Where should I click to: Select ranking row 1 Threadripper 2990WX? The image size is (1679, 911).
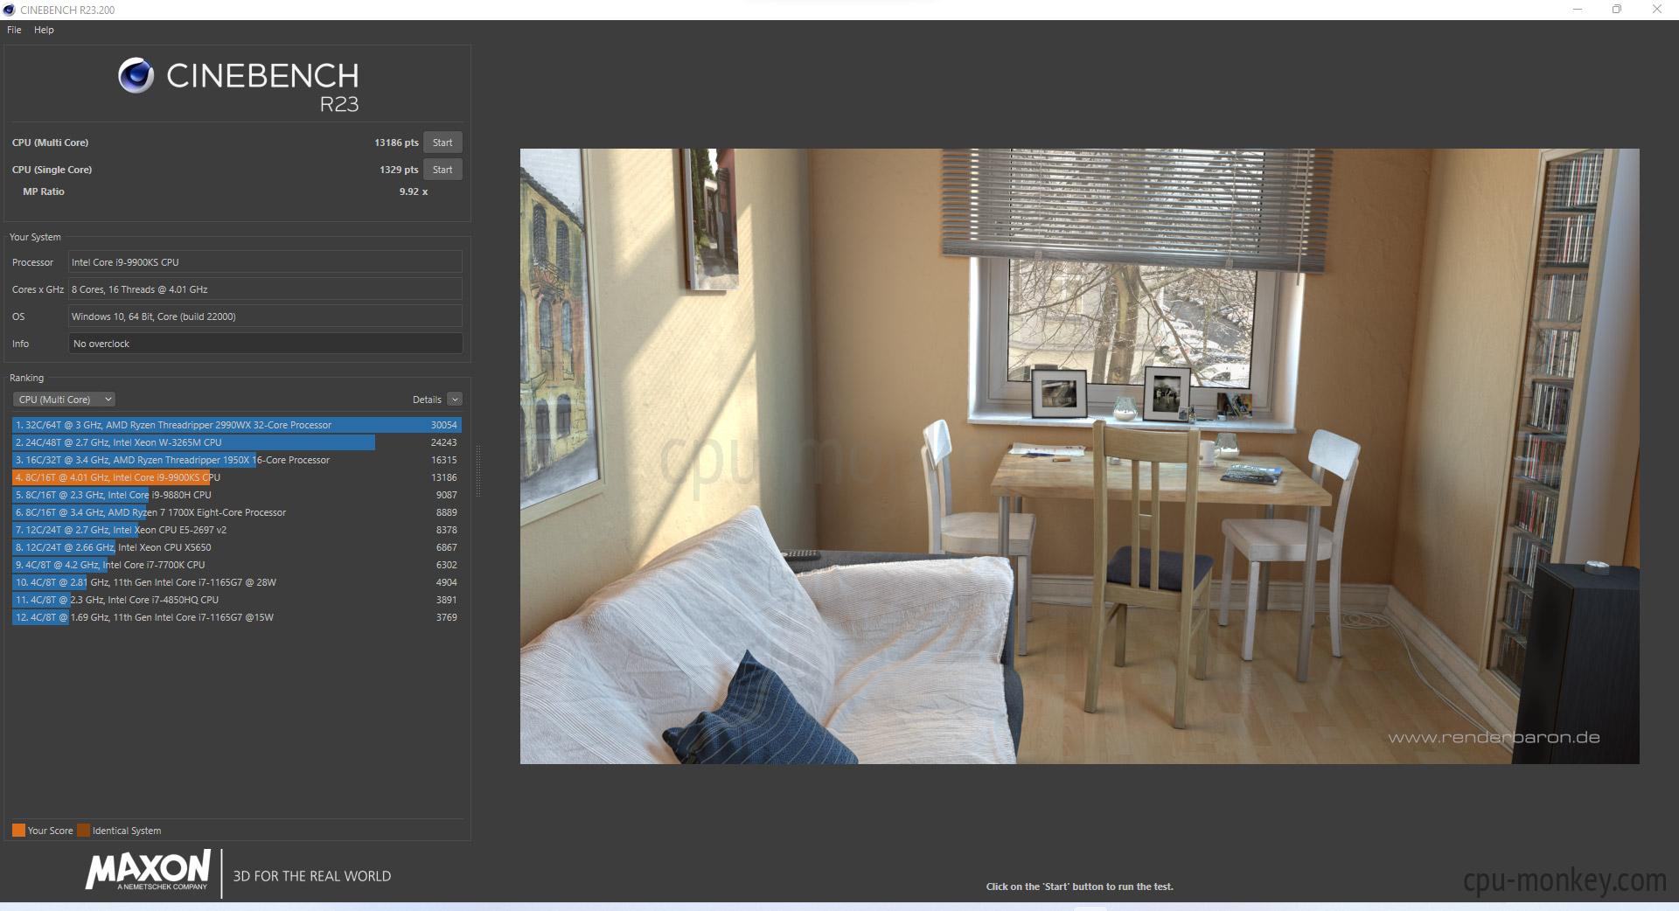(237, 425)
